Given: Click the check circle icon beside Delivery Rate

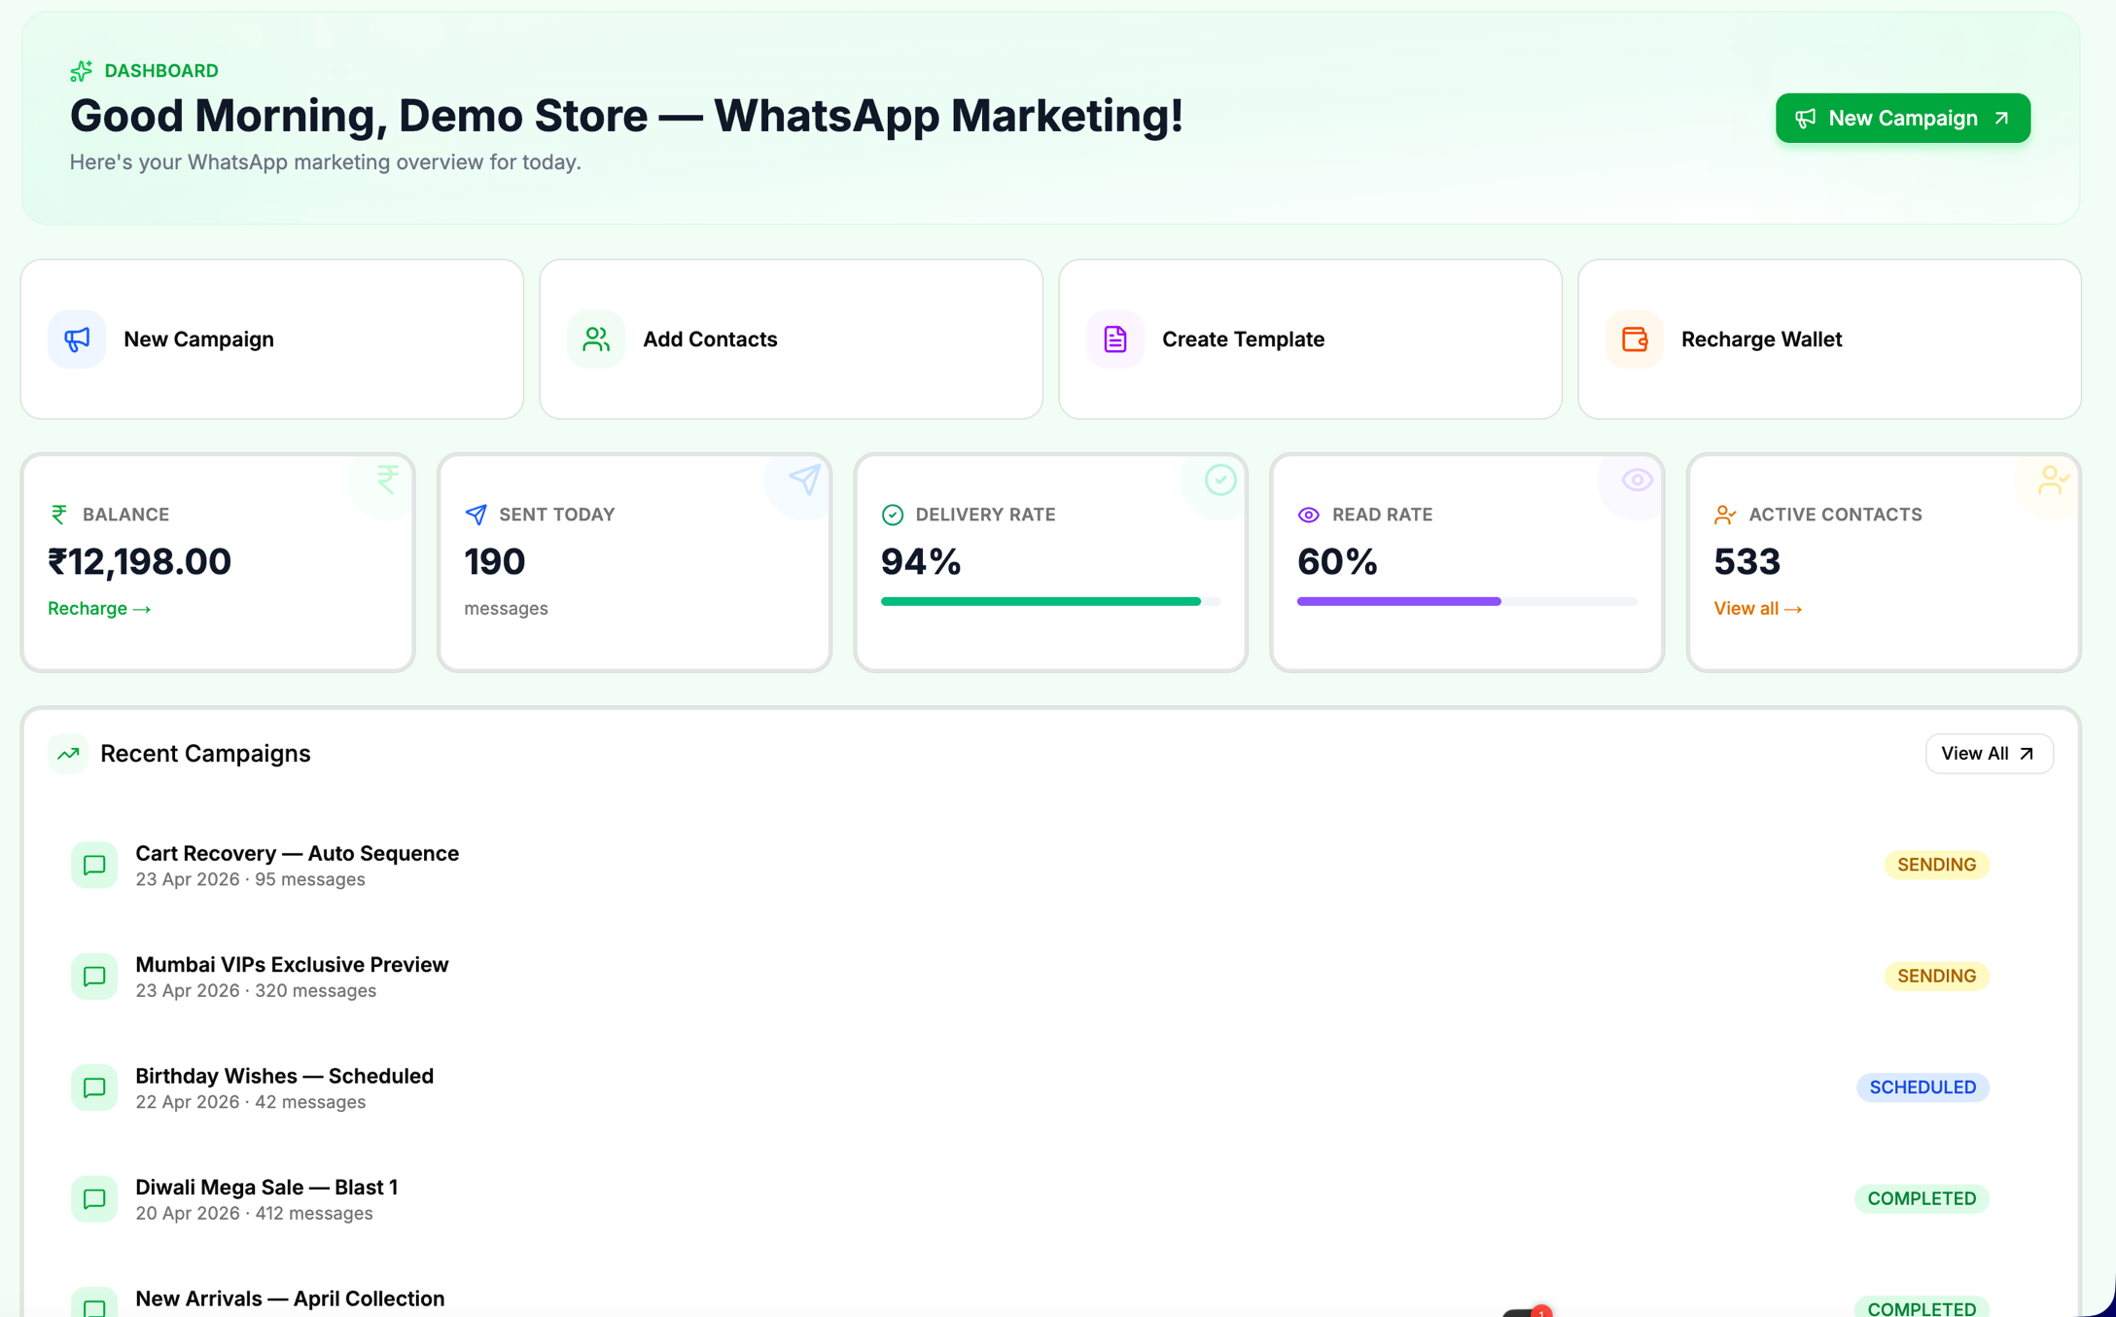Looking at the screenshot, I should point(893,515).
